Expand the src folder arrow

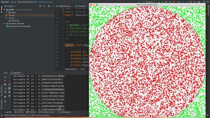click(x=7, y=18)
